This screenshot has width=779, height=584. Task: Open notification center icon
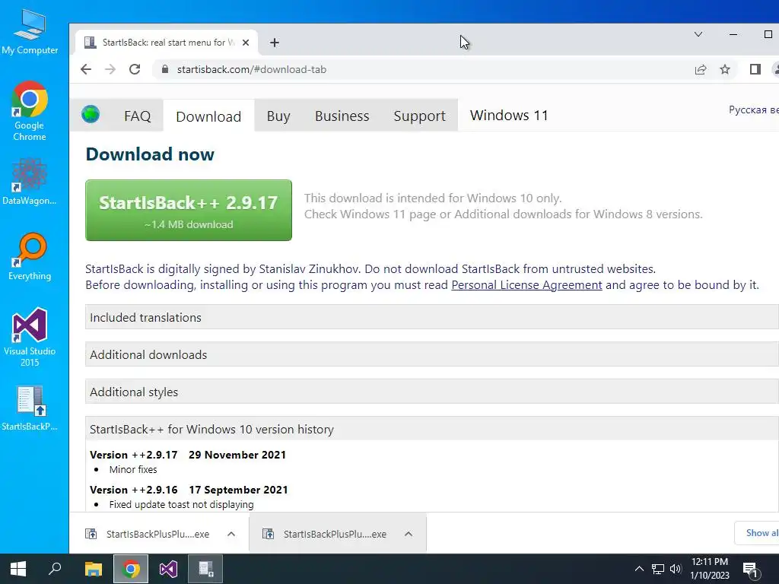tap(750, 569)
